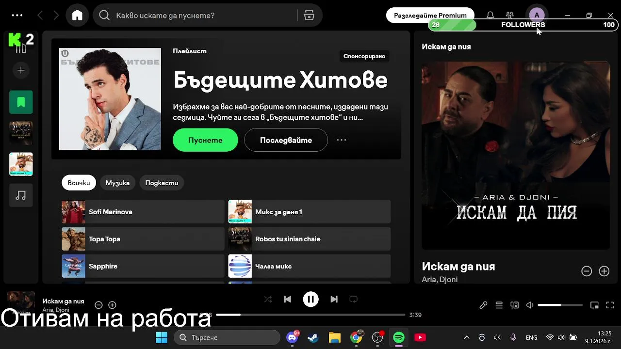The image size is (621, 349).
Task: Open Бъдещите Хитове playlist cover
Action: (110, 99)
